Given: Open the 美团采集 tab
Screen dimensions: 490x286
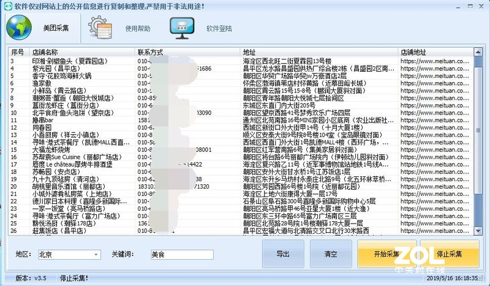Looking at the screenshot, I should [43, 28].
